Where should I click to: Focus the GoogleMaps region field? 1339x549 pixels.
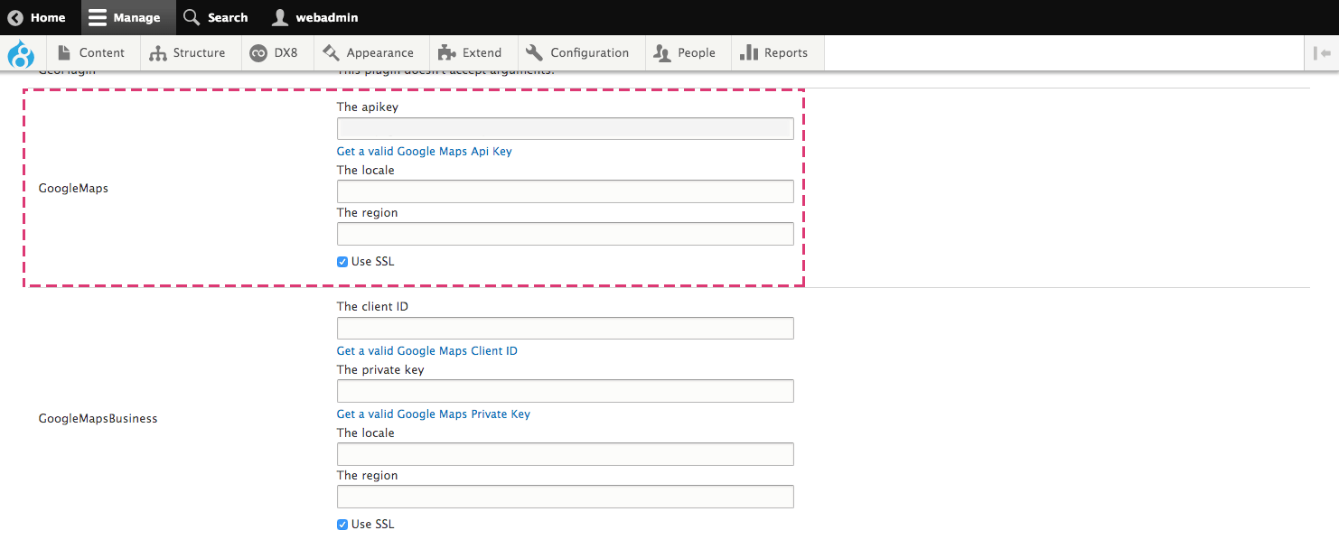click(x=566, y=234)
